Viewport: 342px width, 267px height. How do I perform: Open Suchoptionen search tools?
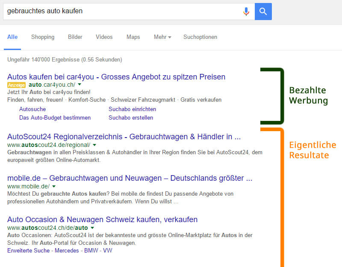[x=200, y=37]
